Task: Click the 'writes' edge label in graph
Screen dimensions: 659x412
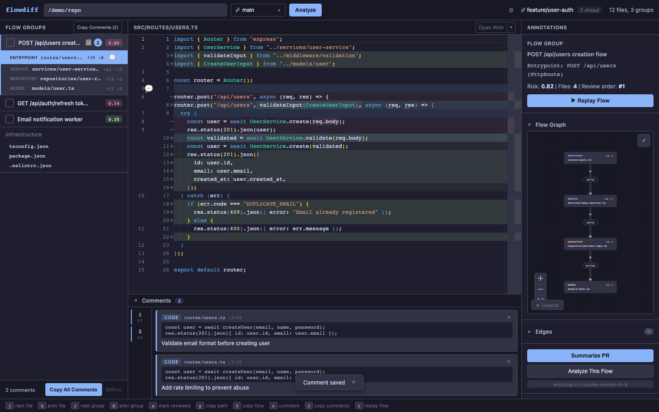Action: 590,266
